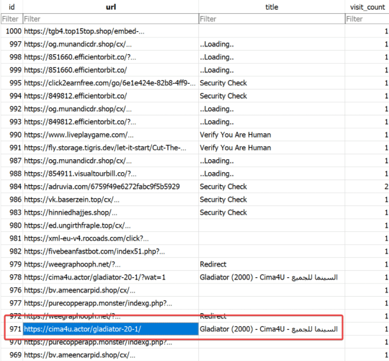Sort by the title column header
The width and height of the screenshot is (389, 361).
click(272, 7)
